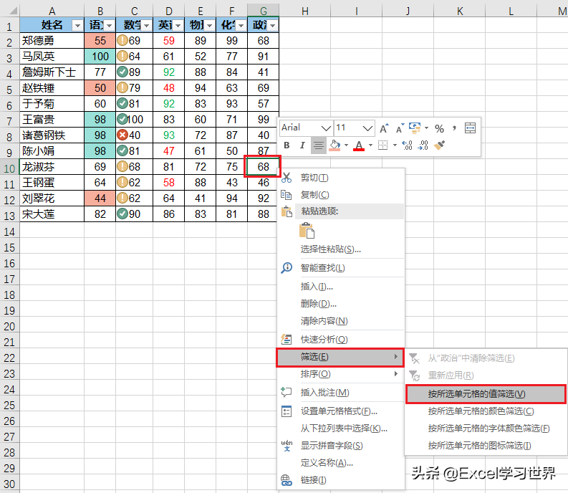Choose 插入批注(M) insert comment
568x493 pixels.
[x=341, y=392]
